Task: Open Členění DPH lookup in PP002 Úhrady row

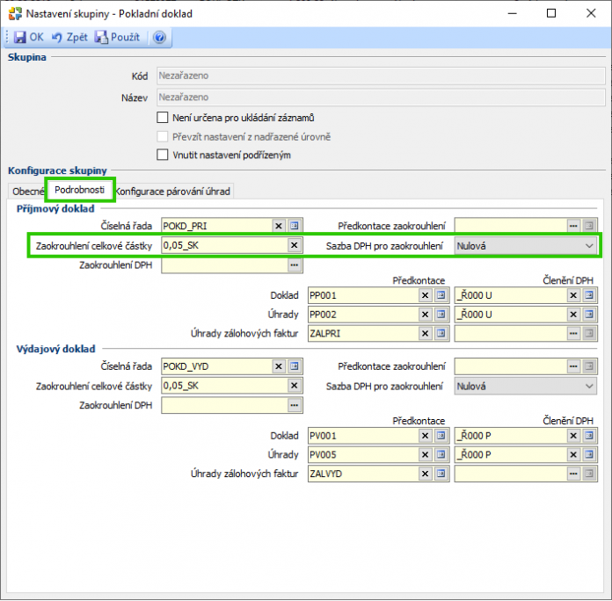Action: tap(589, 315)
